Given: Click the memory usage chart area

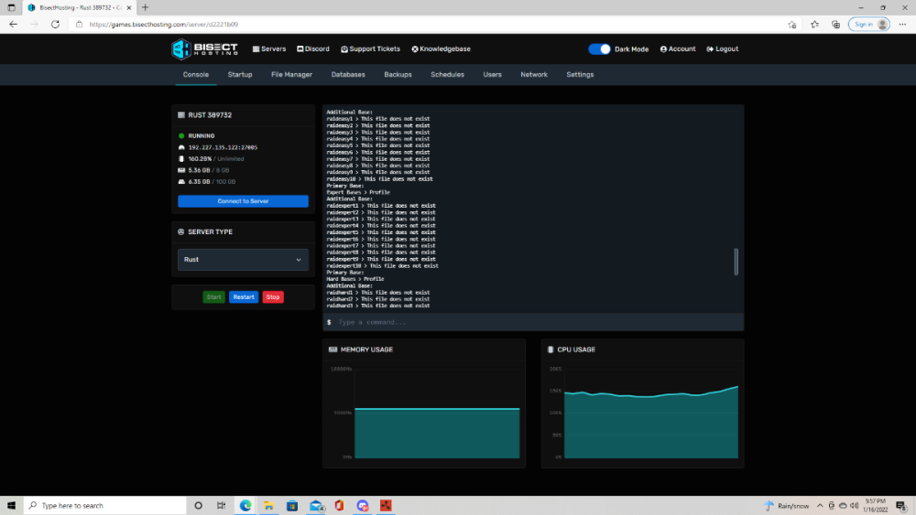Looking at the screenshot, I should click(437, 413).
